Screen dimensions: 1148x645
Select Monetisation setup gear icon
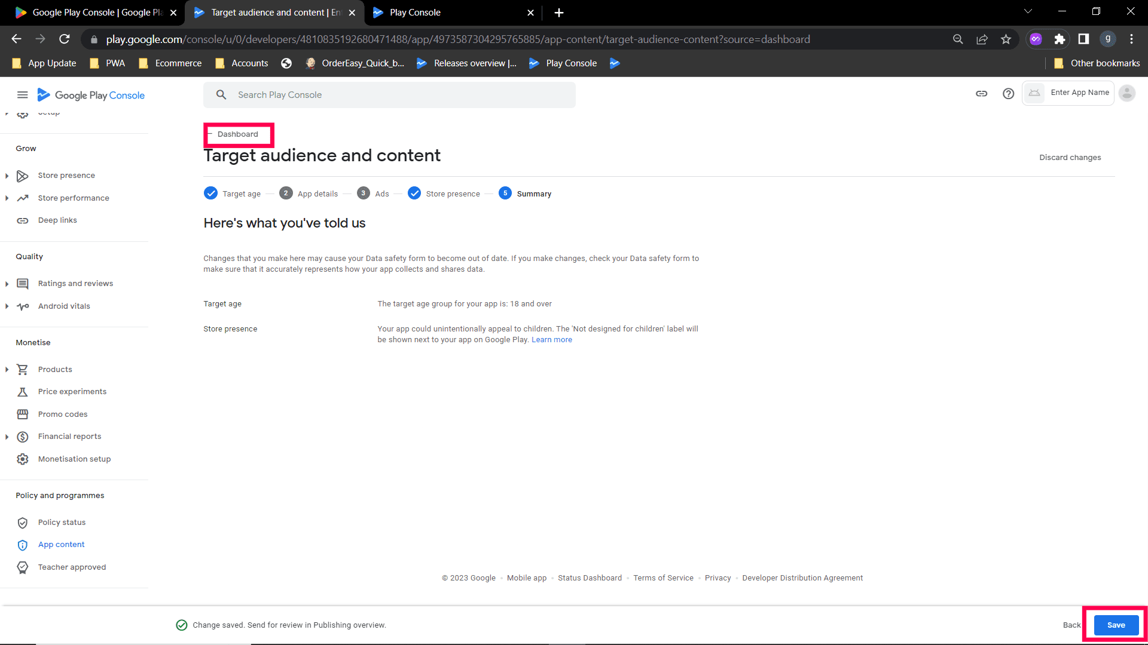[x=23, y=459]
